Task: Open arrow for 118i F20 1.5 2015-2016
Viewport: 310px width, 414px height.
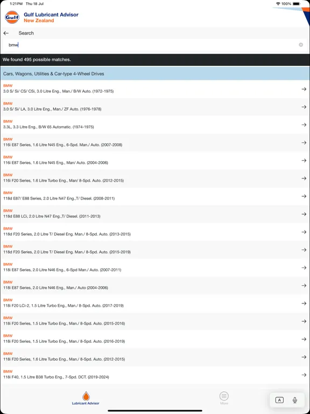Action: click(304, 321)
